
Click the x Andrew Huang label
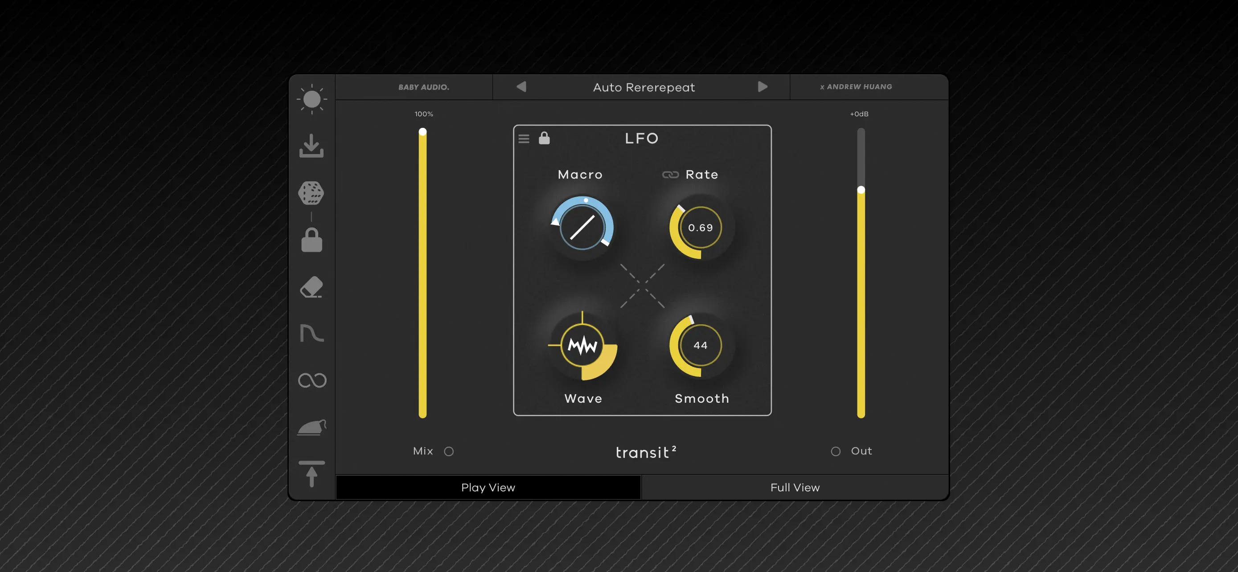click(857, 87)
